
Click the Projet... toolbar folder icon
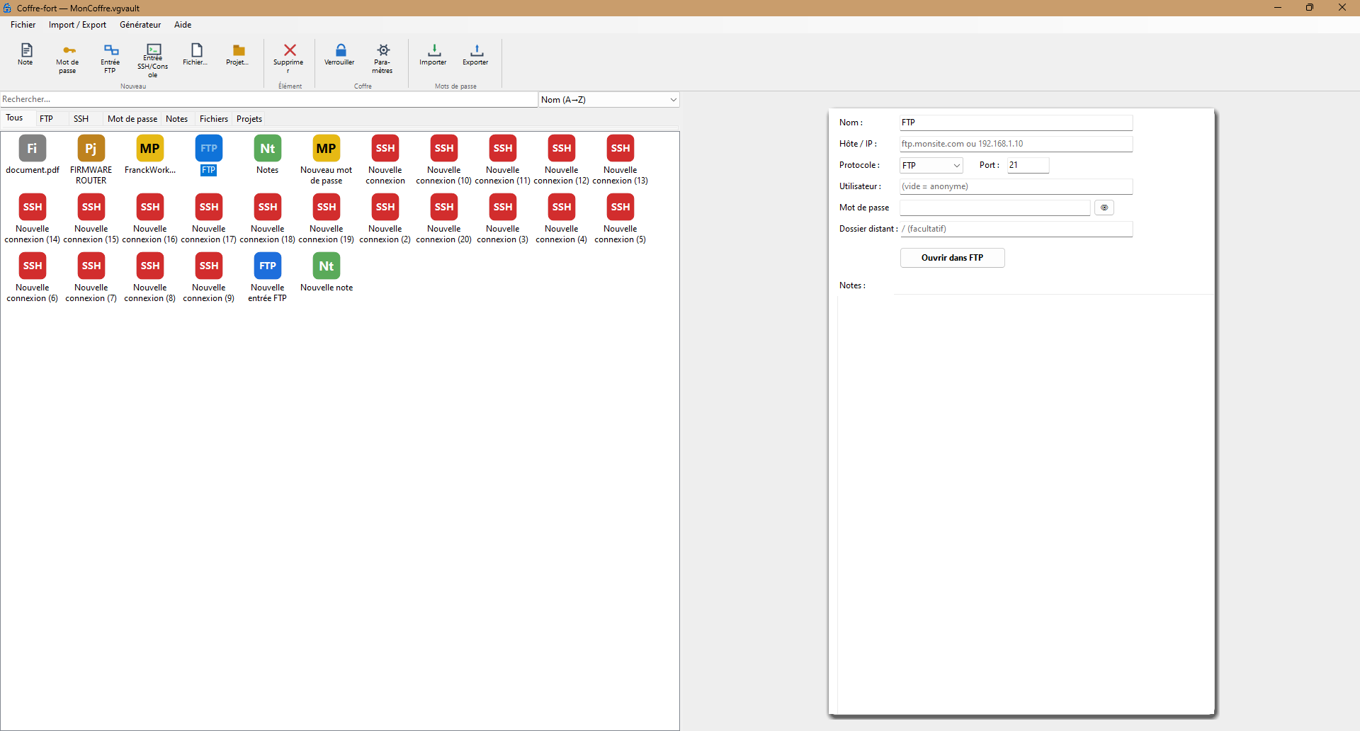pyautogui.click(x=238, y=55)
